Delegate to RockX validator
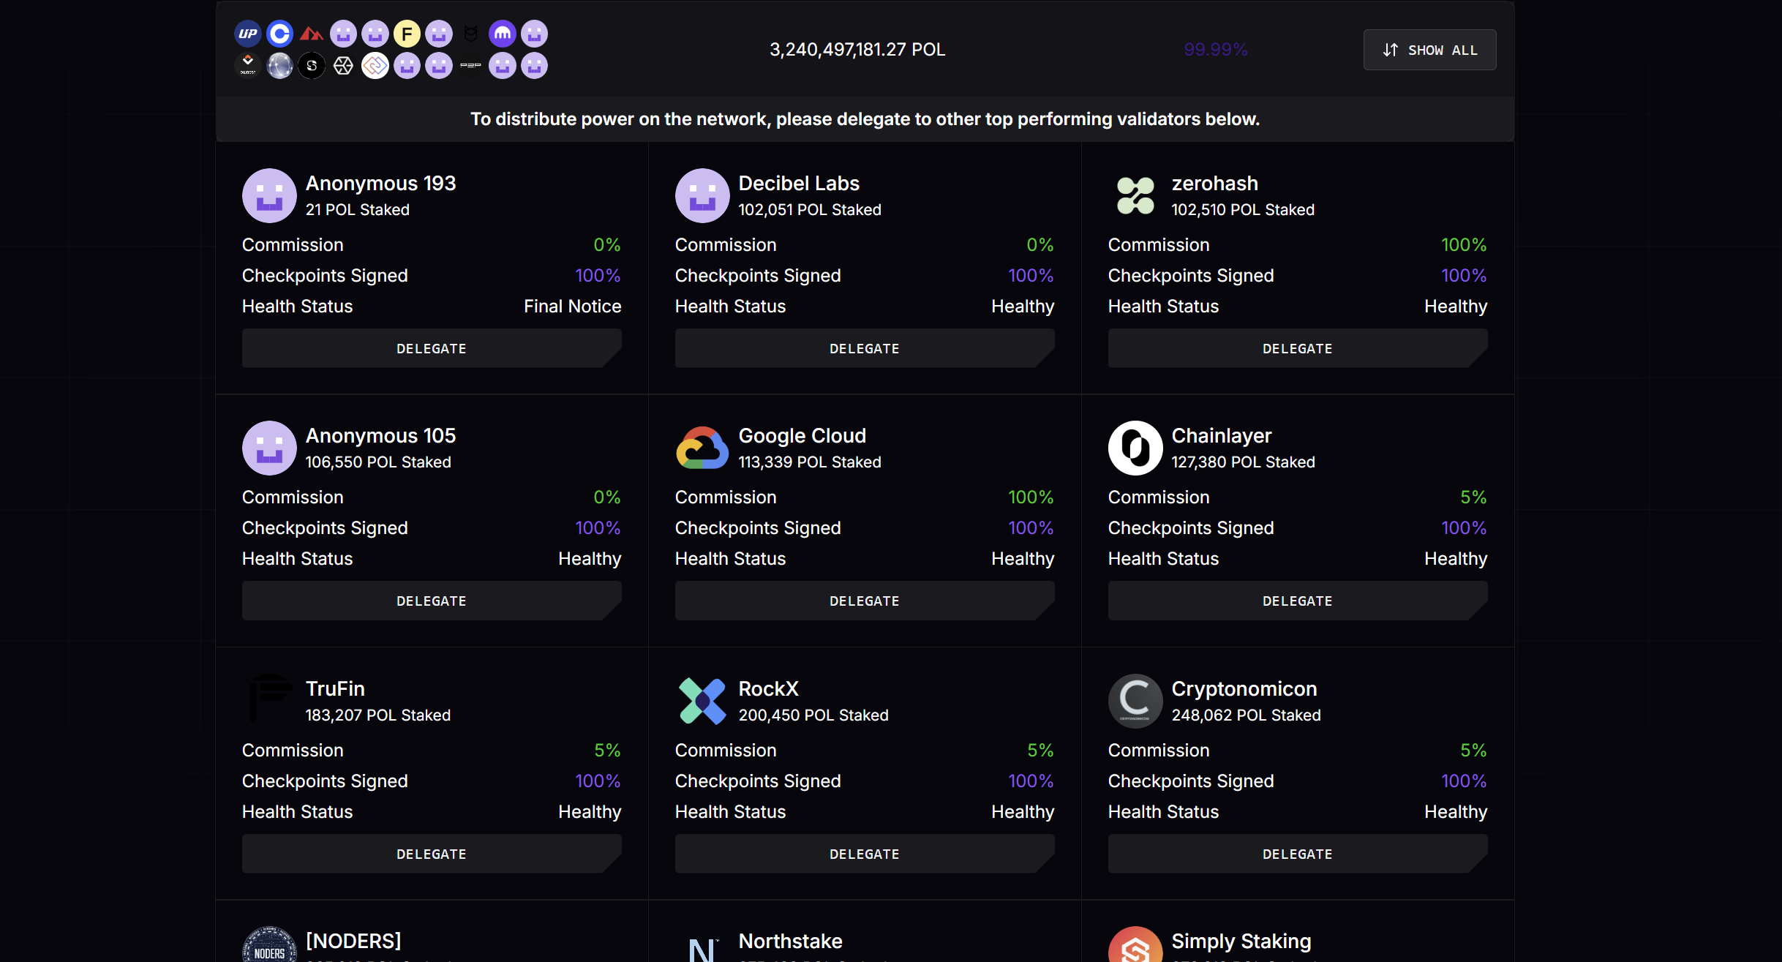This screenshot has width=1782, height=962. 865,854
